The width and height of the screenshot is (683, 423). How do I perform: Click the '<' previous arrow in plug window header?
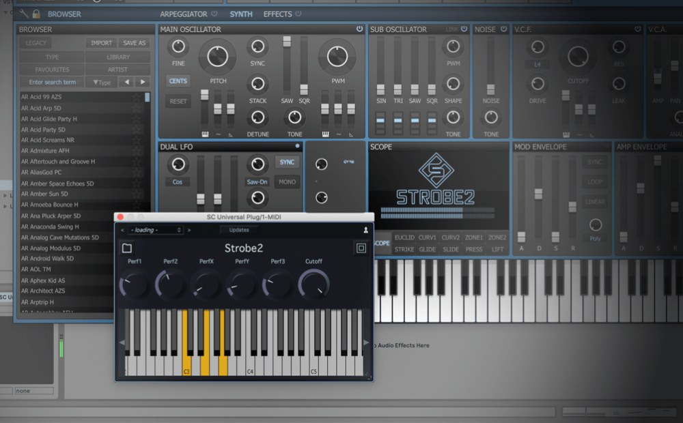pyautogui.click(x=122, y=230)
